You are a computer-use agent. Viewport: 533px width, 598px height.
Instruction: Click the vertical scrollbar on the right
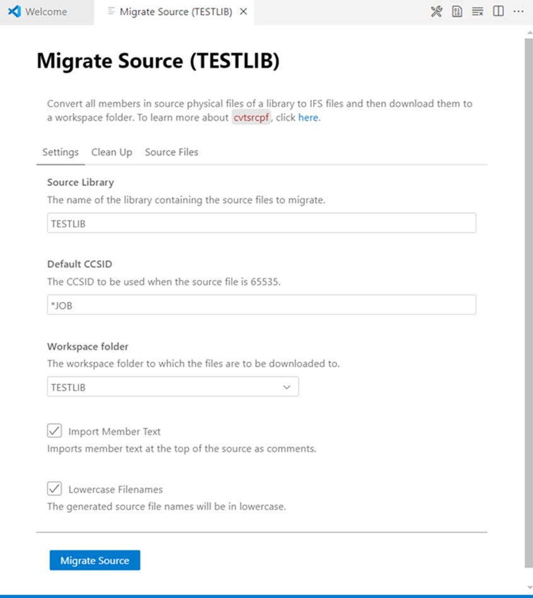(529, 302)
